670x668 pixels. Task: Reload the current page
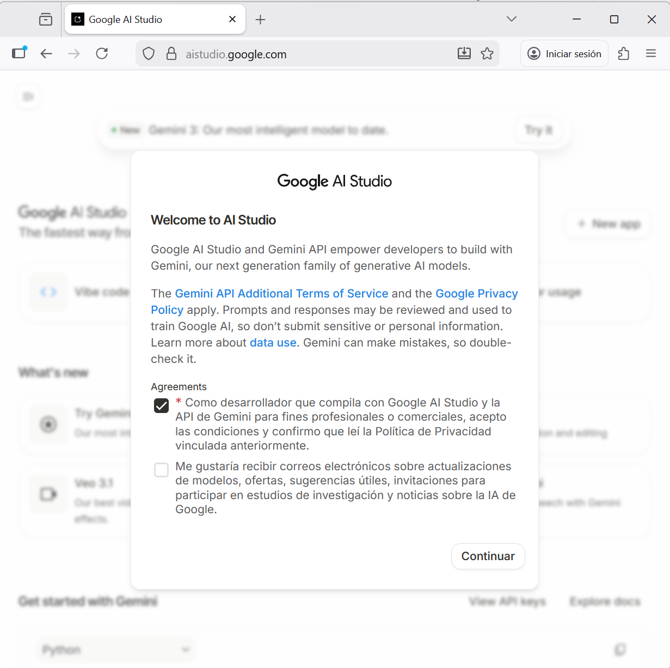[102, 53]
